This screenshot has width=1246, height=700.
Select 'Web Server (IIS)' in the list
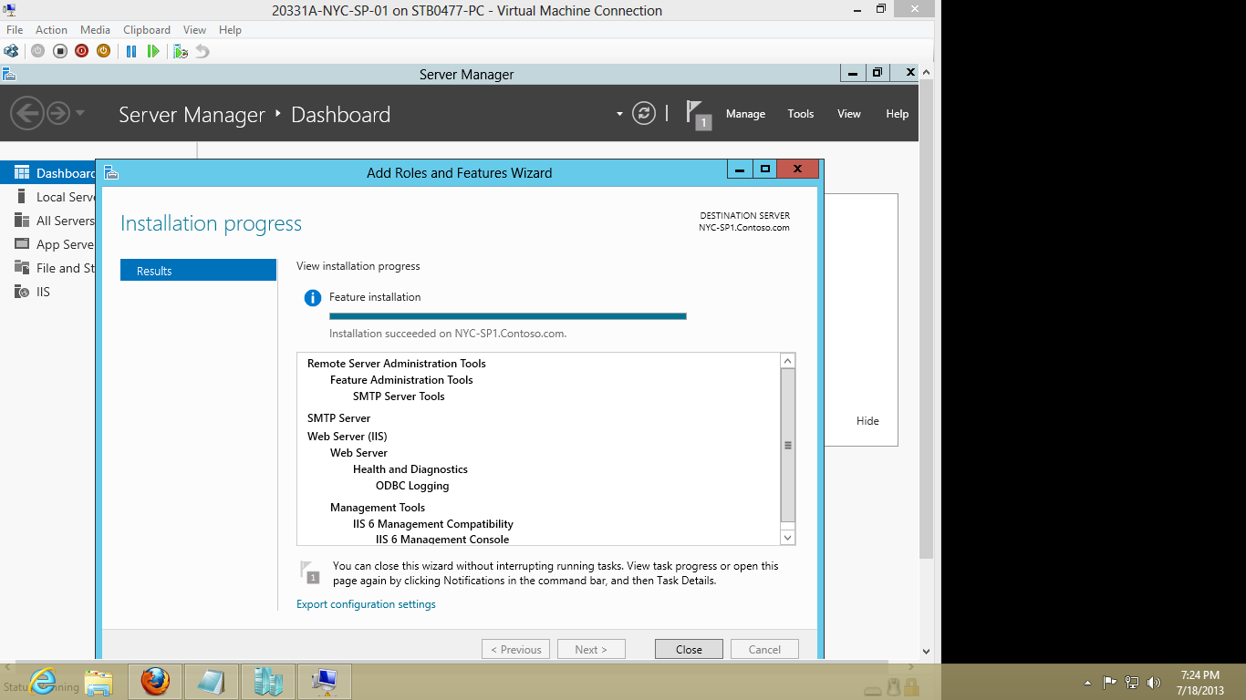tap(348, 437)
